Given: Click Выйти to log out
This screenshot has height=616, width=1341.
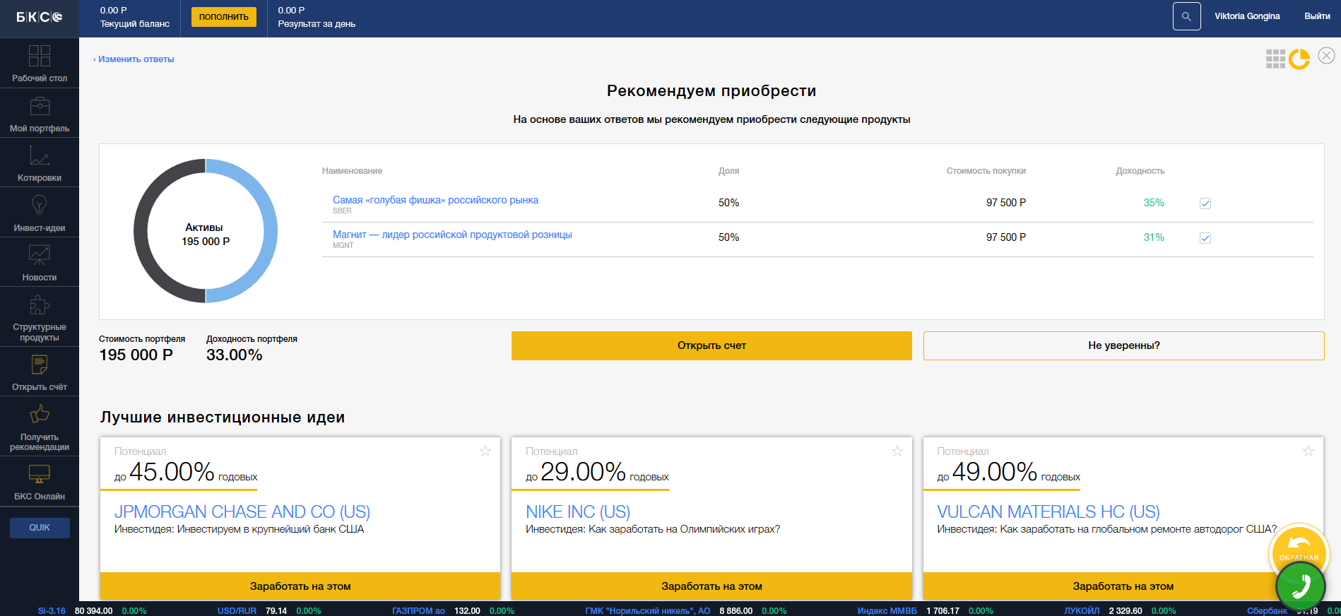Looking at the screenshot, I should [x=1317, y=16].
